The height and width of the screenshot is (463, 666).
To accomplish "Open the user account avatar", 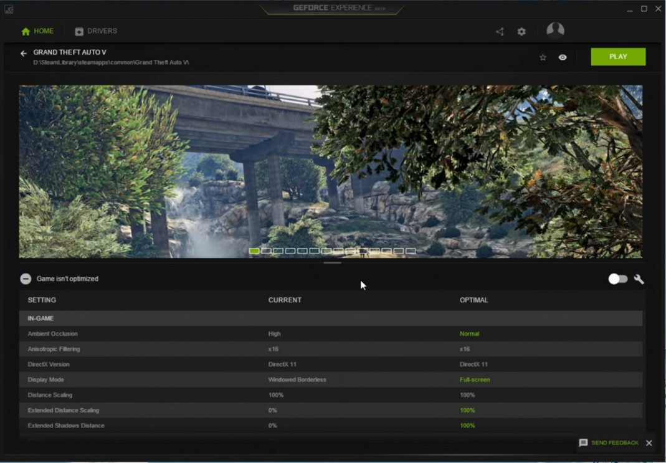I will point(555,31).
